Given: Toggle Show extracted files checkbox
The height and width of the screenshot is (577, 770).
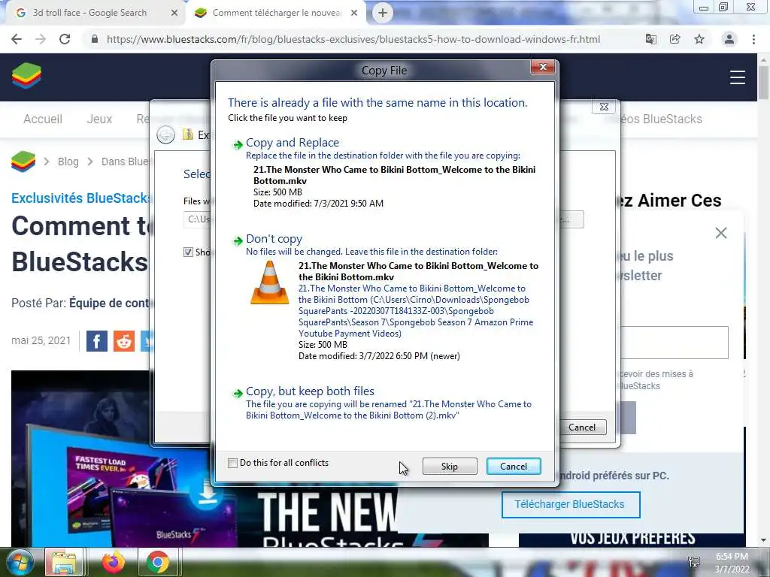Looking at the screenshot, I should click(188, 252).
